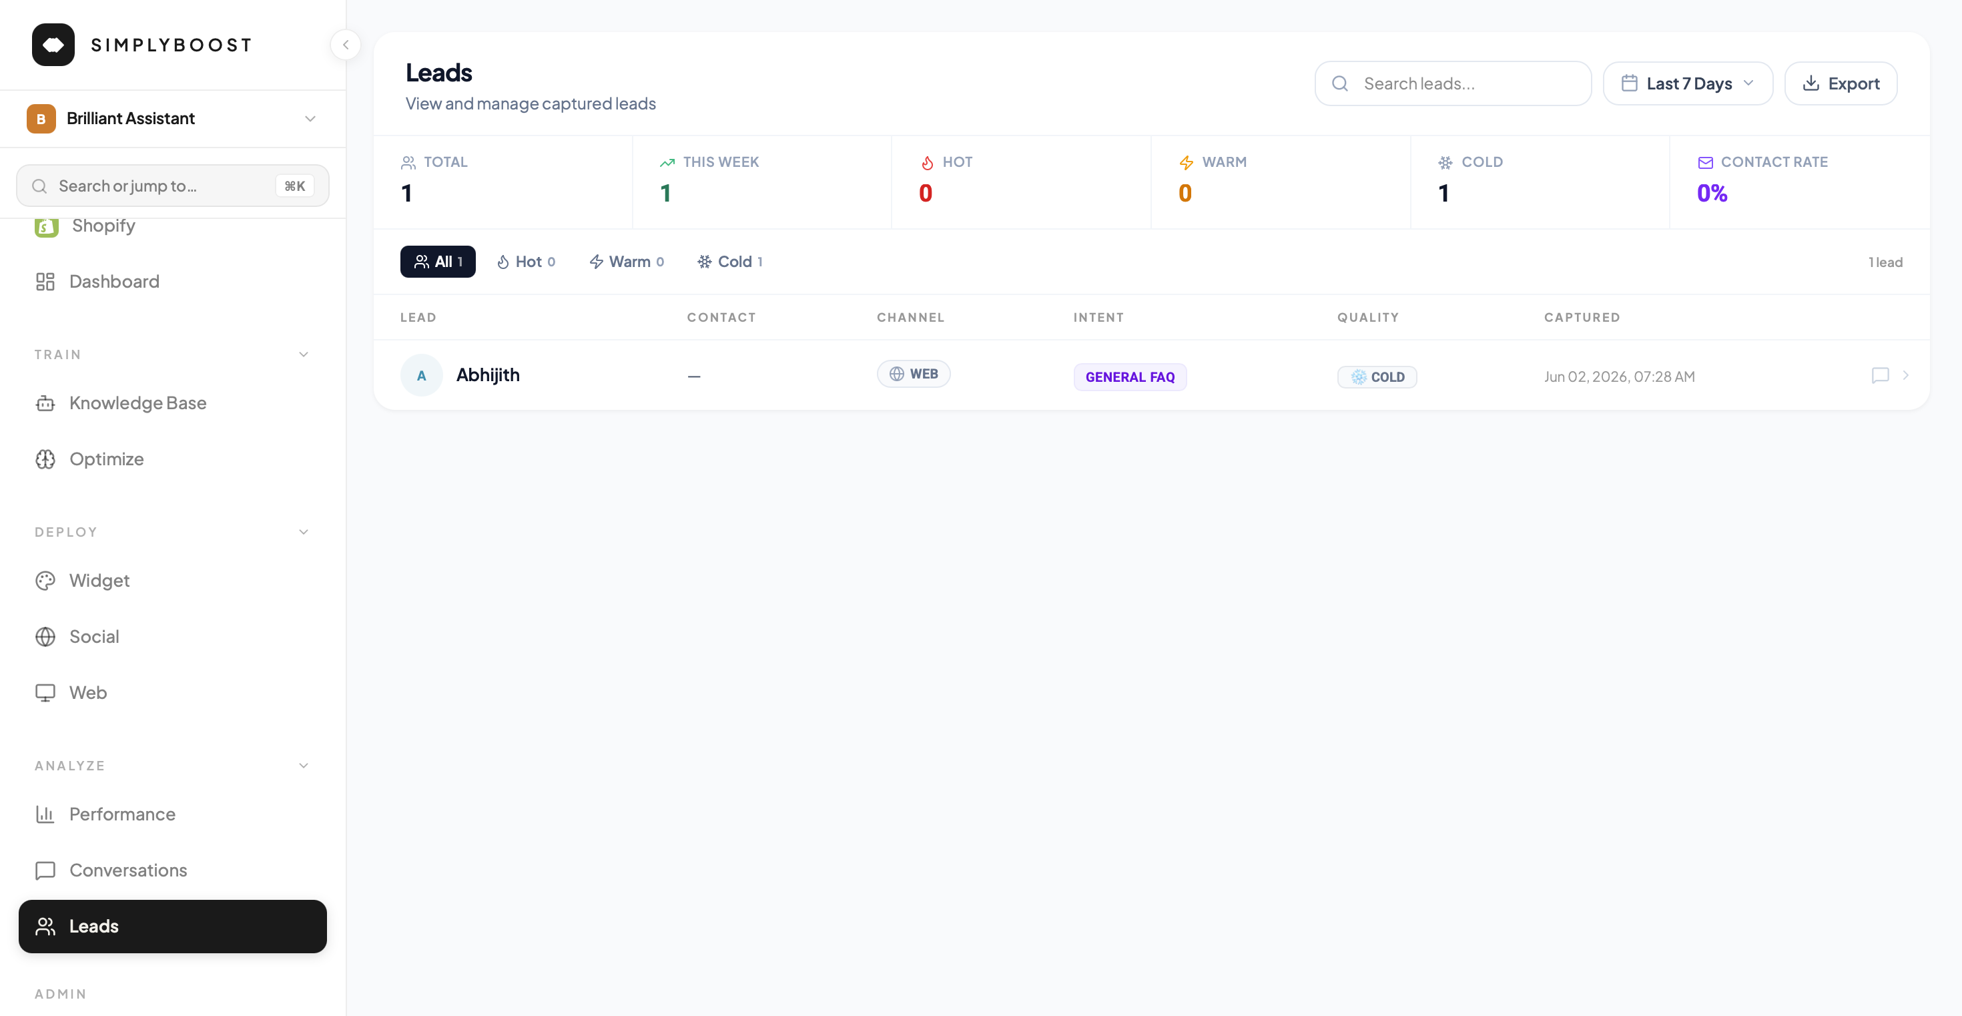
Task: Switch to the Cold filter tab
Action: (731, 262)
